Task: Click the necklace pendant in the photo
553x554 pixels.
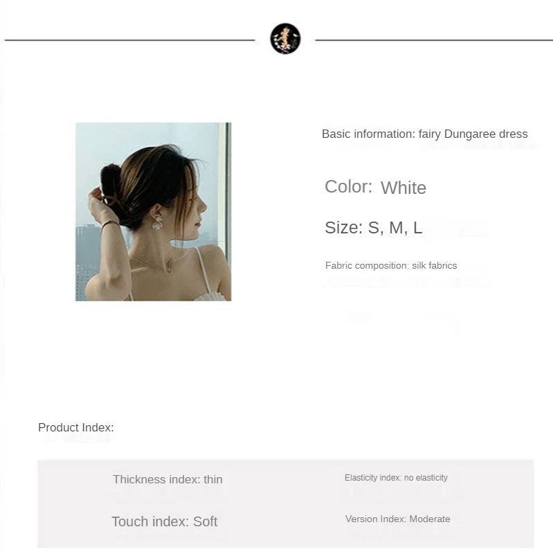Action: 169,269
